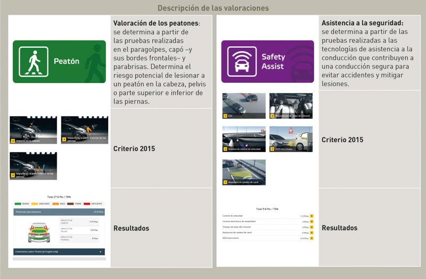Open the AEB interurbano thumbnail
Screen dimensions: 426x279
coord(291,139)
